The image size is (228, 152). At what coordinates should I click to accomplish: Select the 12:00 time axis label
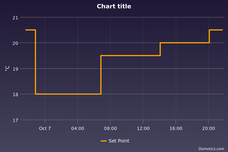pos(143,129)
